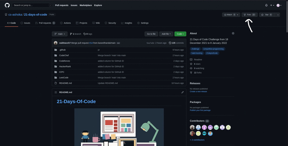288x146 pixels.
Task: Open the main branch selector
Action: pos(60,34)
